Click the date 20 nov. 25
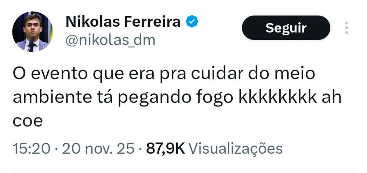 coord(98,148)
